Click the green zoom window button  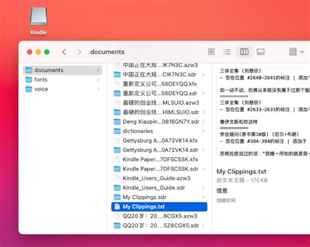47,52
